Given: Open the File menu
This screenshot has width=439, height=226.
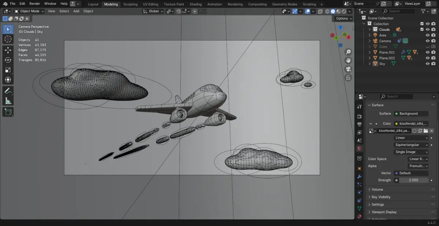Looking at the screenshot, I should pyautogui.click(x=12, y=4).
